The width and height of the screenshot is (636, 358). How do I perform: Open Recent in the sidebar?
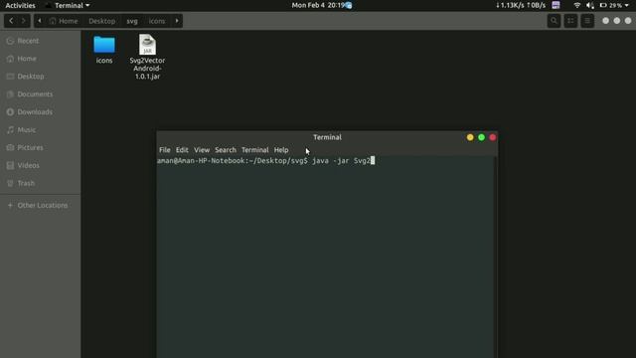click(x=40, y=41)
